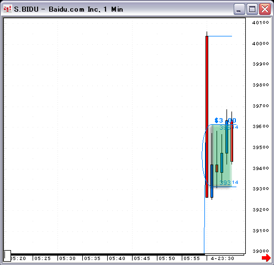This screenshot has width=274, height=265.
Task: Click the red scroll-right arrow
Action: click(x=266, y=257)
